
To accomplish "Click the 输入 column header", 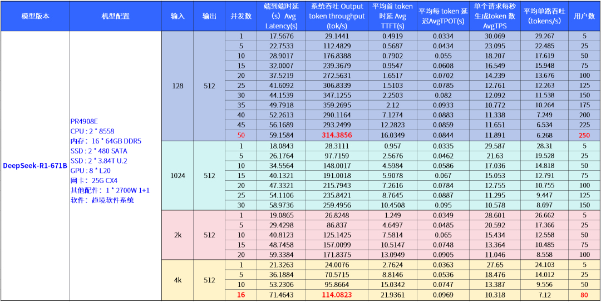I will click(178, 16).
